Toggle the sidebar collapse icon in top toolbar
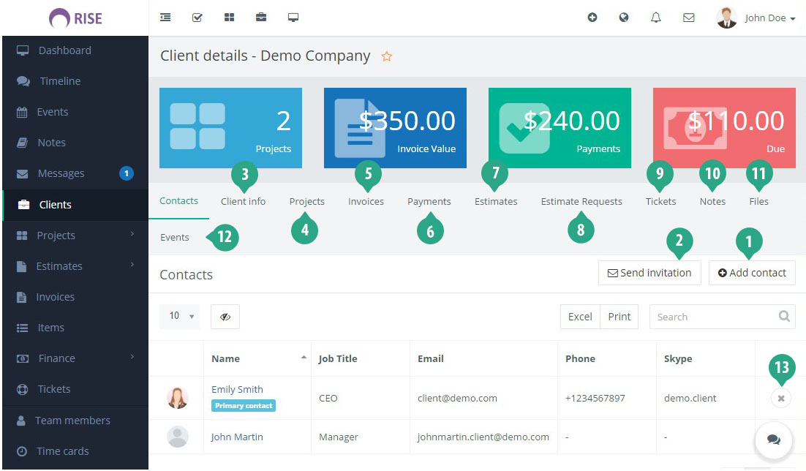Viewport: 806px width, 471px height. [165, 17]
